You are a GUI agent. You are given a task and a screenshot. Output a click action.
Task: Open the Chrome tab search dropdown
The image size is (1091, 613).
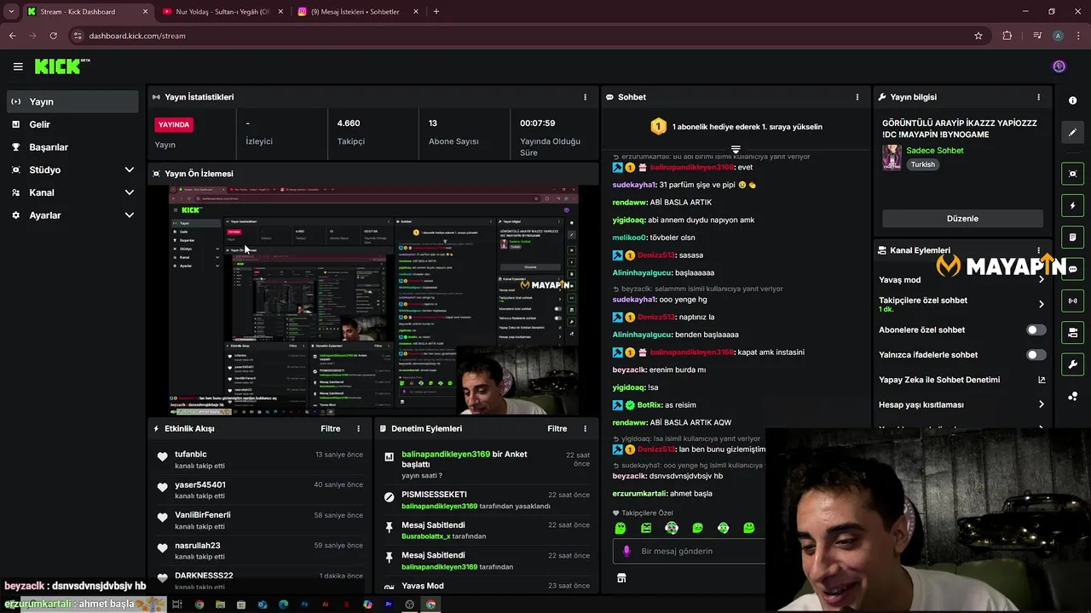tap(10, 12)
